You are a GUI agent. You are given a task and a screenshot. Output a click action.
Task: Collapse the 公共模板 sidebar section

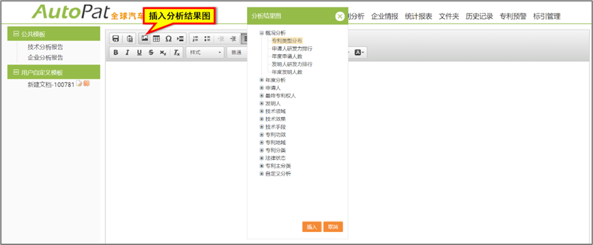click(16, 34)
